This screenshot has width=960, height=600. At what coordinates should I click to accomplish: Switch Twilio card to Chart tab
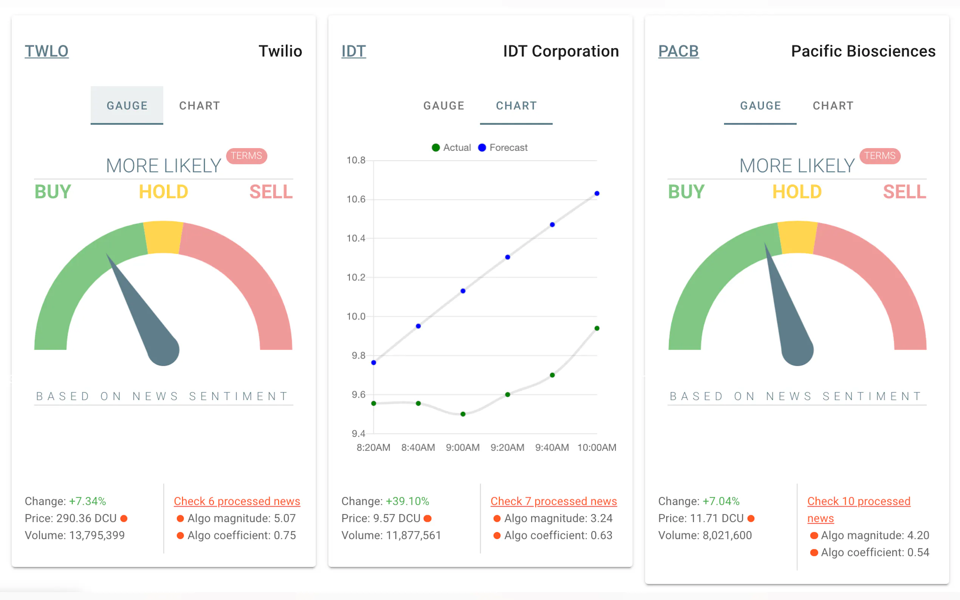[x=199, y=105]
